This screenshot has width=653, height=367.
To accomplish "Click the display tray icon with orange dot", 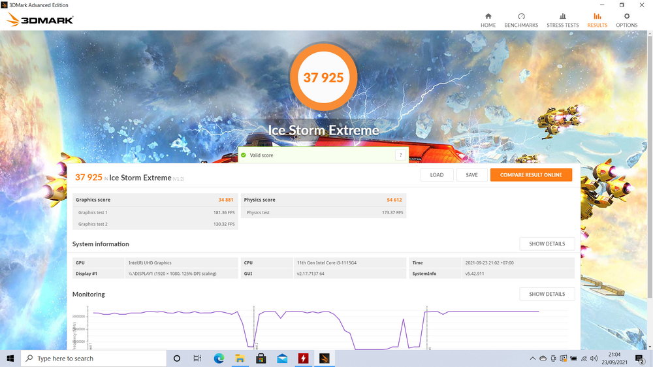I will tap(564, 359).
